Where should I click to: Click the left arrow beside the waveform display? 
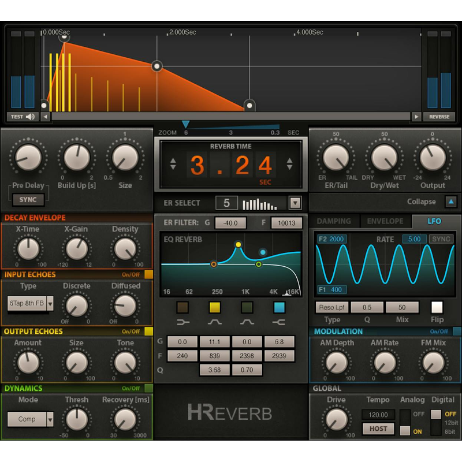[x=45, y=116]
